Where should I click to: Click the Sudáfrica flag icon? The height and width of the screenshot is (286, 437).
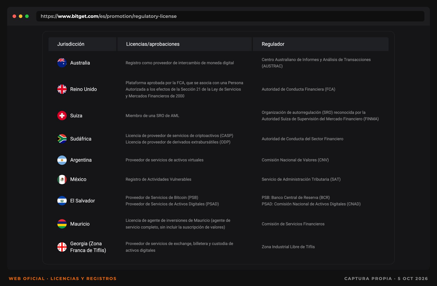(62, 139)
